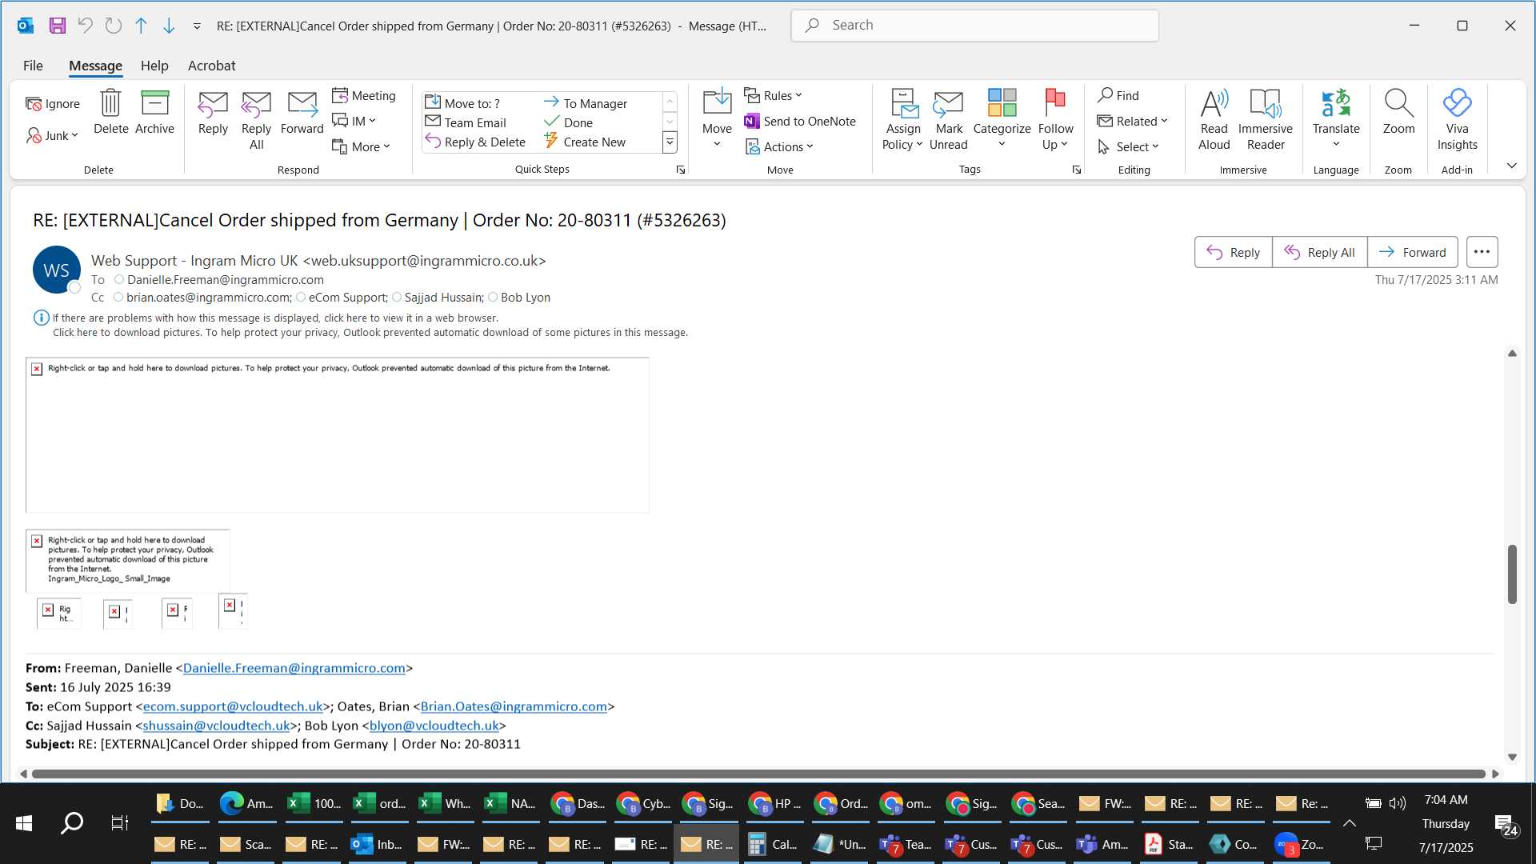Open the Find tool in the Editing group
This screenshot has height=864, width=1536.
pos(1118,95)
